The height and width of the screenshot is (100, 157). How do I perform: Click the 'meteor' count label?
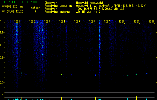click(x=35, y=8)
